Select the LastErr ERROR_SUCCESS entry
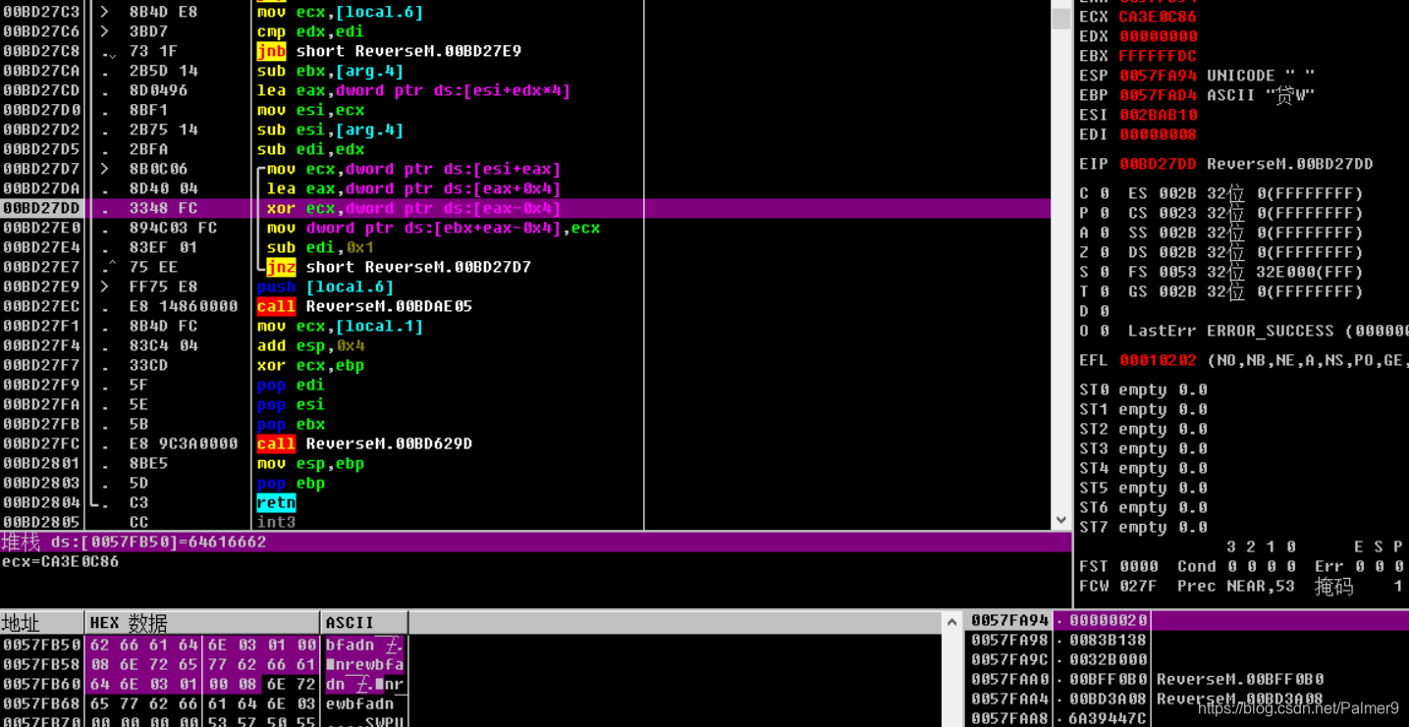Viewport: 1409px width, 727px height. [x=1268, y=331]
